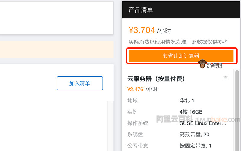Click the monkey logo beside 码笔记
This screenshot has height=151, width=241.
pyautogui.click(x=202, y=64)
